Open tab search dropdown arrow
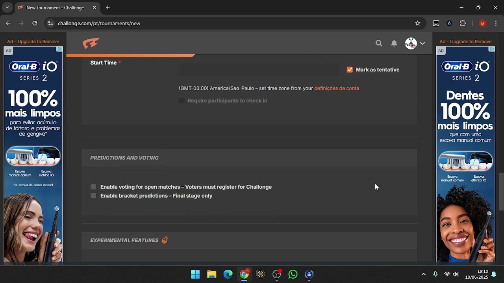504x283 pixels. coord(7,7)
